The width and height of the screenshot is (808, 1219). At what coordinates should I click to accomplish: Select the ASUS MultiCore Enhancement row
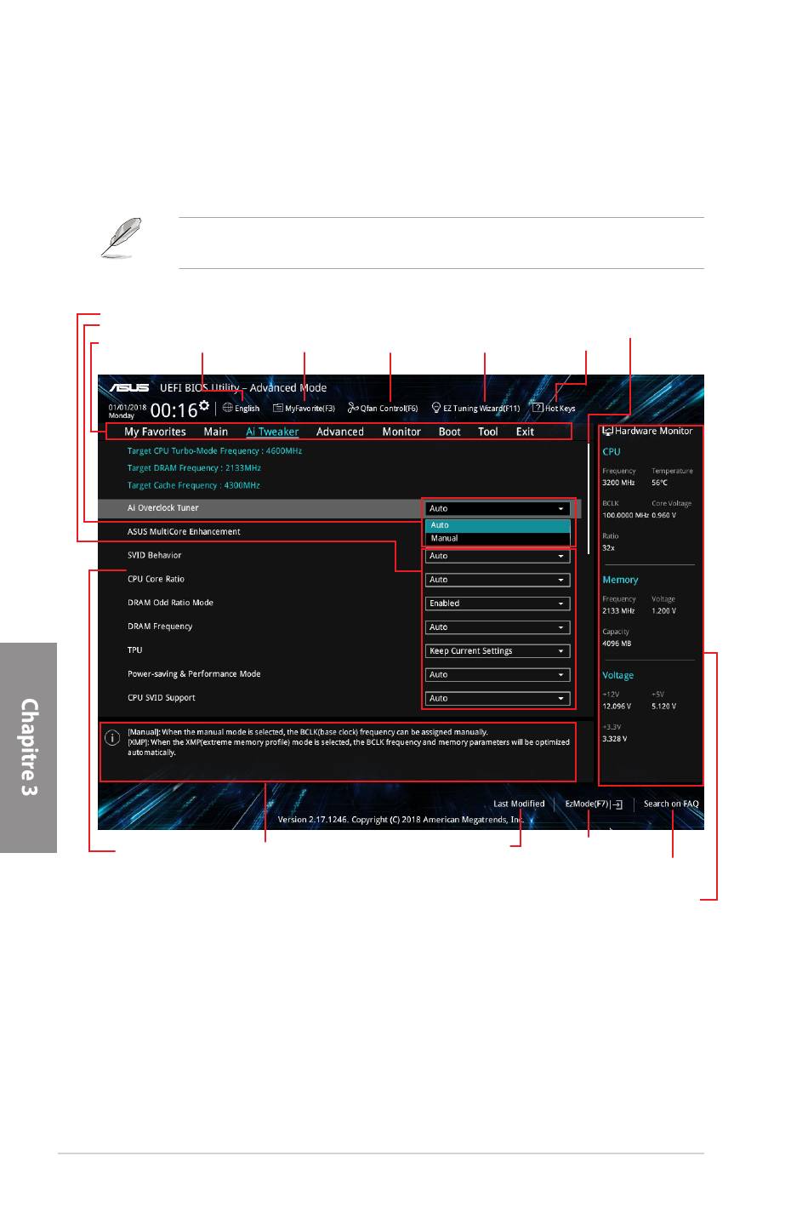[x=184, y=532]
